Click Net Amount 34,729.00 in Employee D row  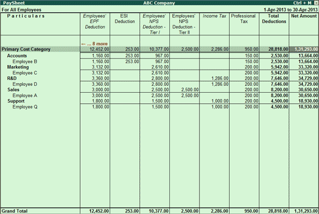click(308, 84)
